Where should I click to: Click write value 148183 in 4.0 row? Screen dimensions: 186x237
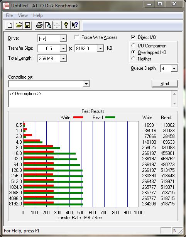point(149,142)
